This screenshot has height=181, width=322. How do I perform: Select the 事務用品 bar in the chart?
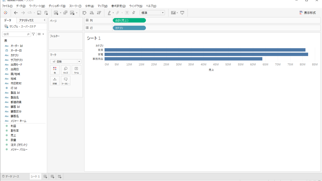pos(183,59)
